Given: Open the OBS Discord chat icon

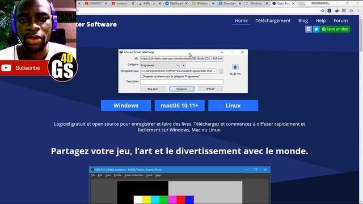Looking at the screenshot, I should point(309,29).
